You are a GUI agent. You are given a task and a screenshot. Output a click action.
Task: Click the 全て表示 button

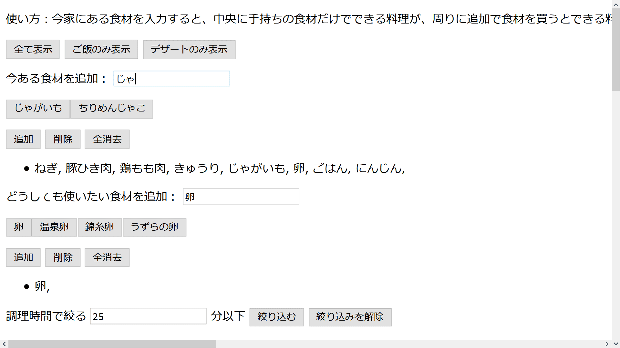pos(33,49)
